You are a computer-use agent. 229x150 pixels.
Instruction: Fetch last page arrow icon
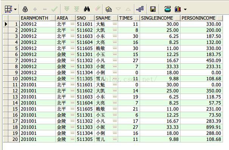click(76, 9)
